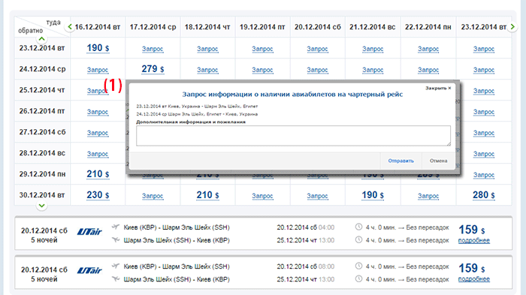The image size is (526, 295).
Task: Click Запрос for 19.12 departure, 23.12 return
Action: pos(263,49)
